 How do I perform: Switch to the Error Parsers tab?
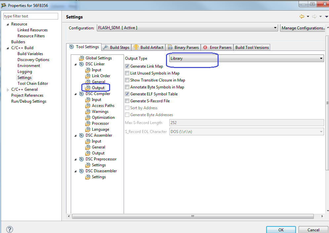coord(217,47)
